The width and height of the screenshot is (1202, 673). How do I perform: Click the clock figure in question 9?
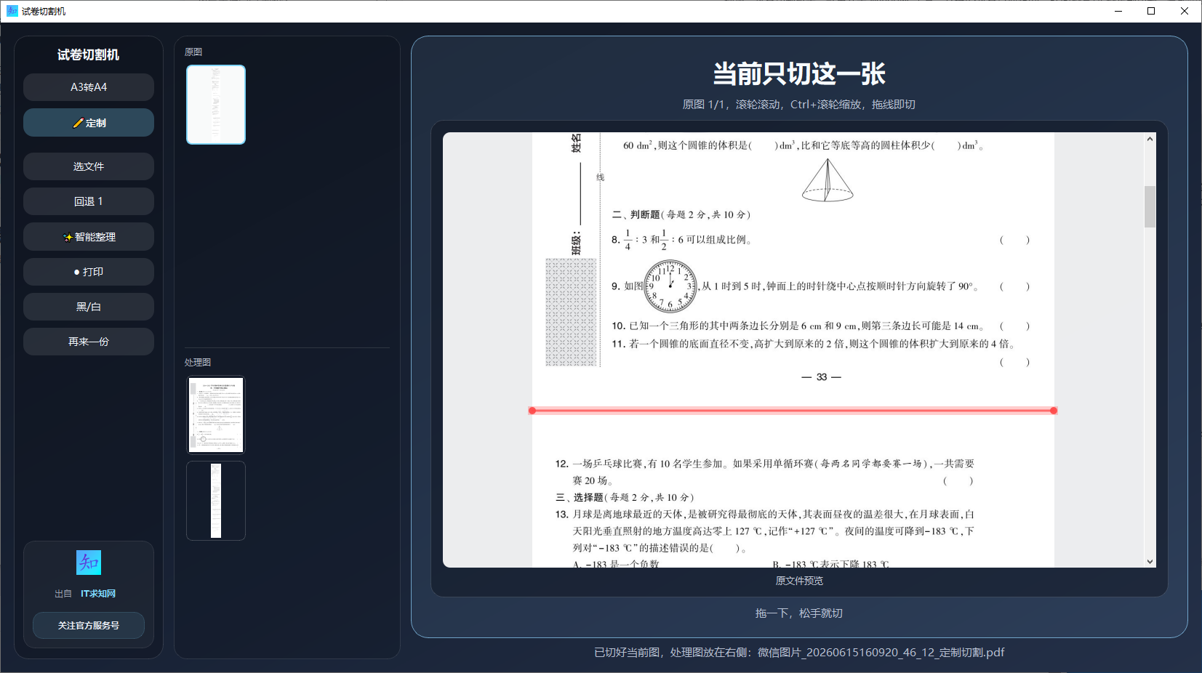point(670,286)
